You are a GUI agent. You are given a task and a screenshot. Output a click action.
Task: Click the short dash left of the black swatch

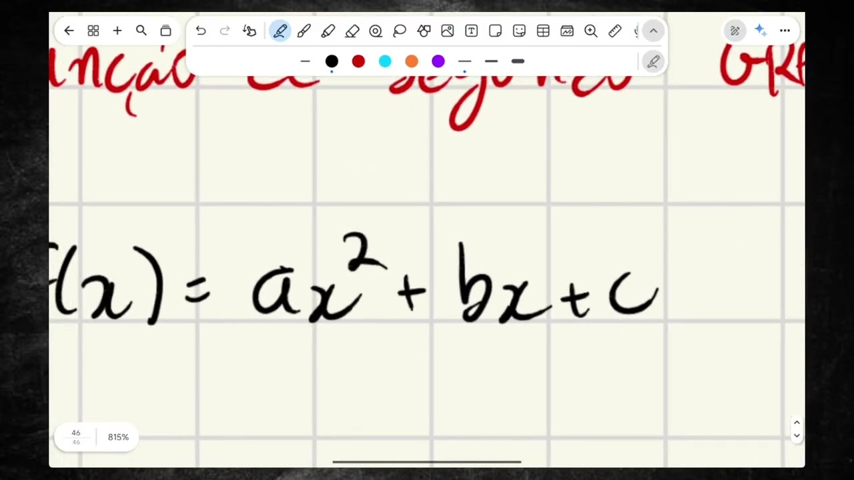pyautogui.click(x=306, y=61)
